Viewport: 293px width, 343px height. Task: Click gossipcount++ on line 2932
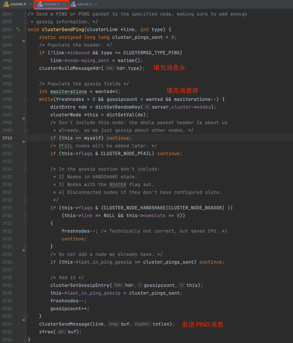click(69, 308)
